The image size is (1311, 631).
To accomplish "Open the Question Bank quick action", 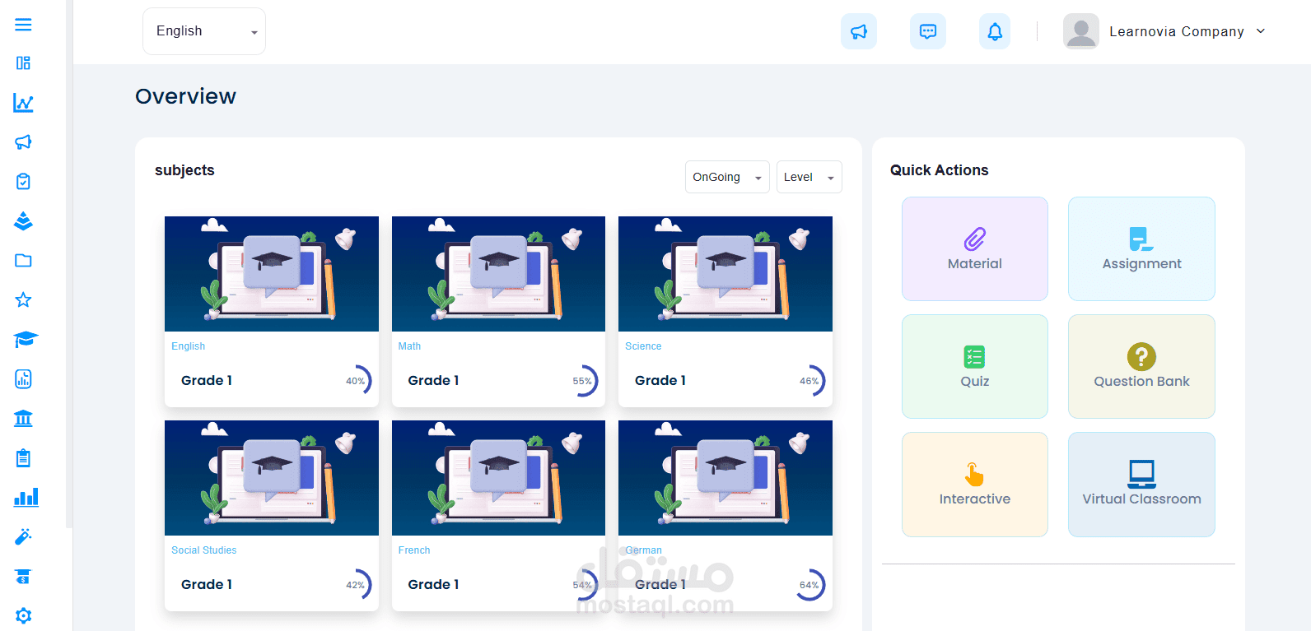I will [1141, 366].
